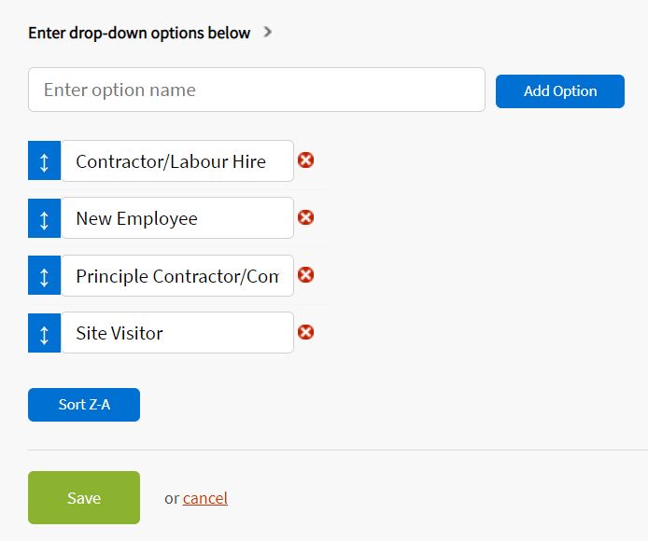Sort options with Sort Z-A button

(84, 405)
